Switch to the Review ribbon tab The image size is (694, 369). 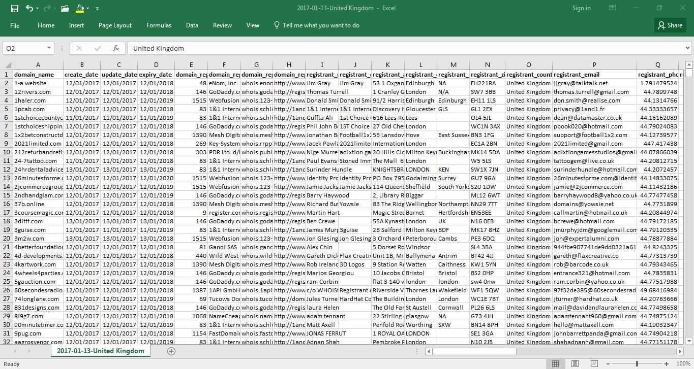point(222,25)
